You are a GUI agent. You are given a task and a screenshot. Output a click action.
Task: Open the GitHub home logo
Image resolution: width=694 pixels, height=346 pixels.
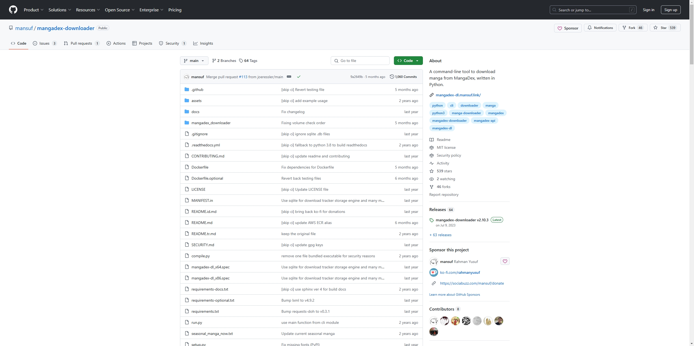(x=13, y=10)
